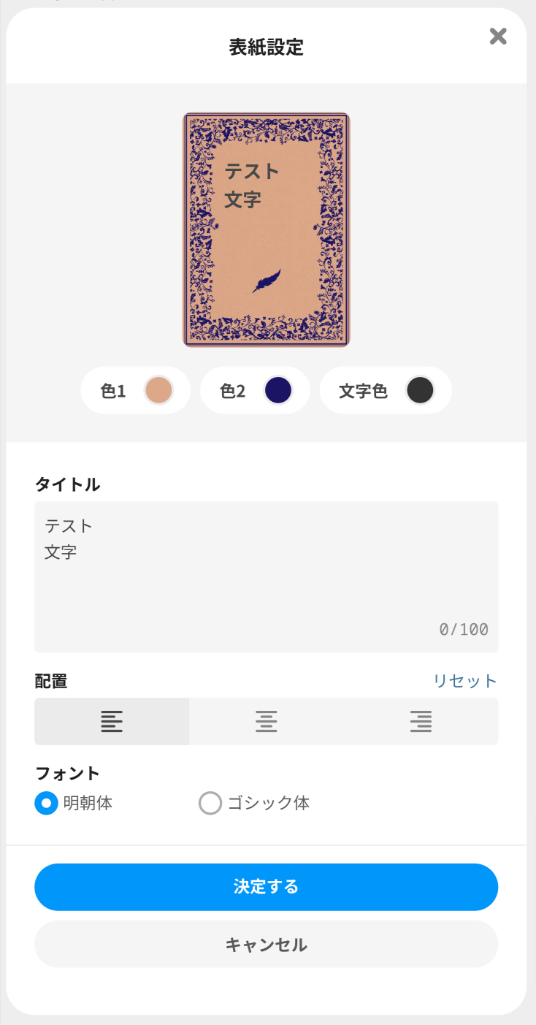The height and width of the screenshot is (1025, 536).
Task: Select the ゴシック体 font radio button
Action: (x=210, y=804)
